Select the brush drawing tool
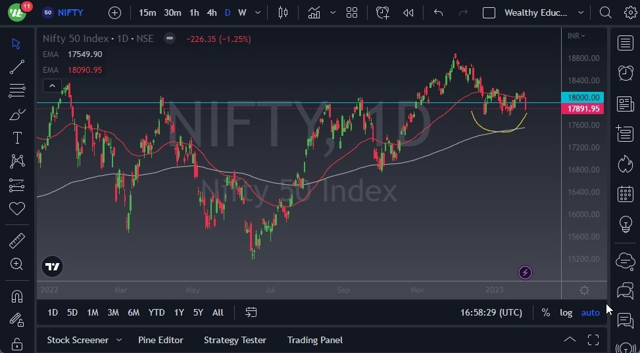The height and width of the screenshot is (353, 640). [x=16, y=114]
